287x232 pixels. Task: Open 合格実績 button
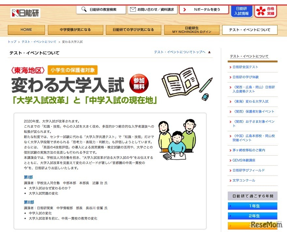coord(265,11)
